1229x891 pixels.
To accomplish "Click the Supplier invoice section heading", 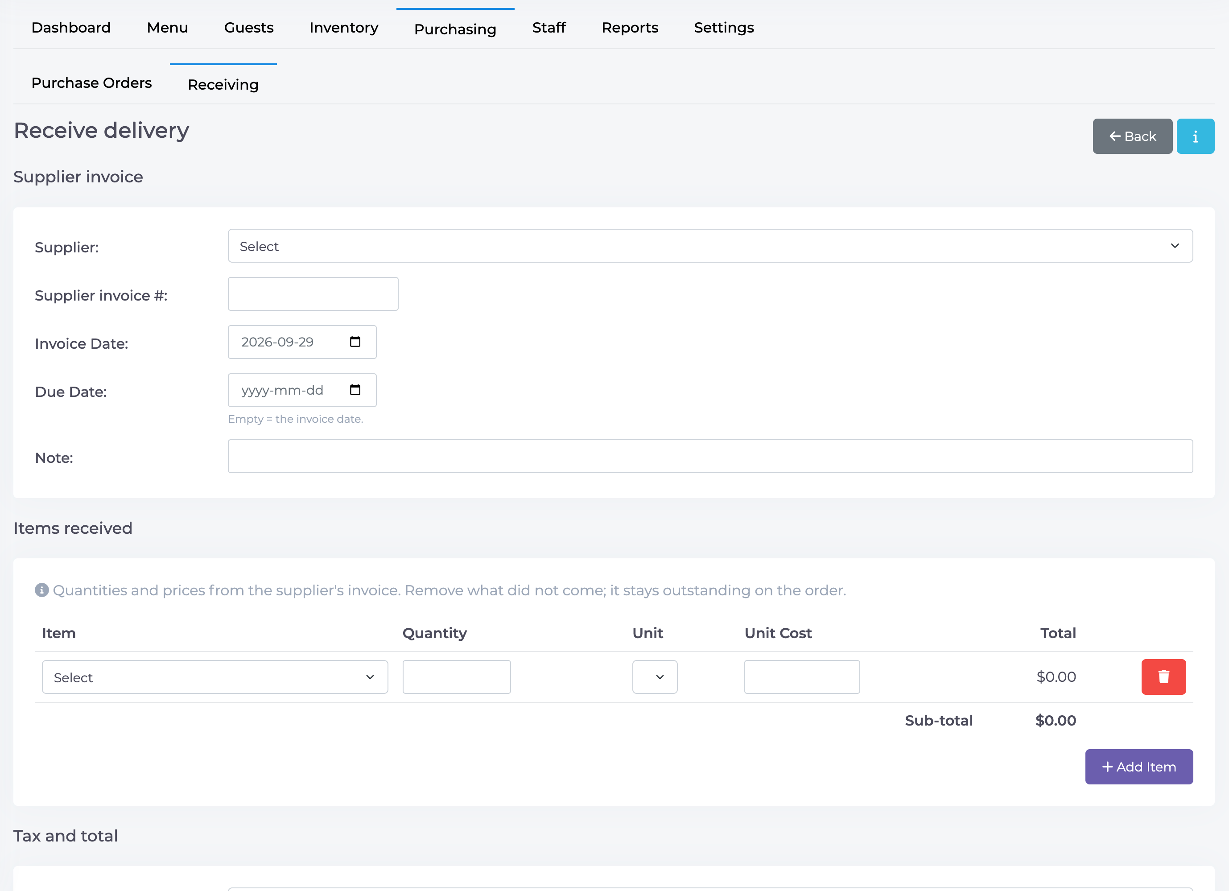I will click(x=78, y=177).
